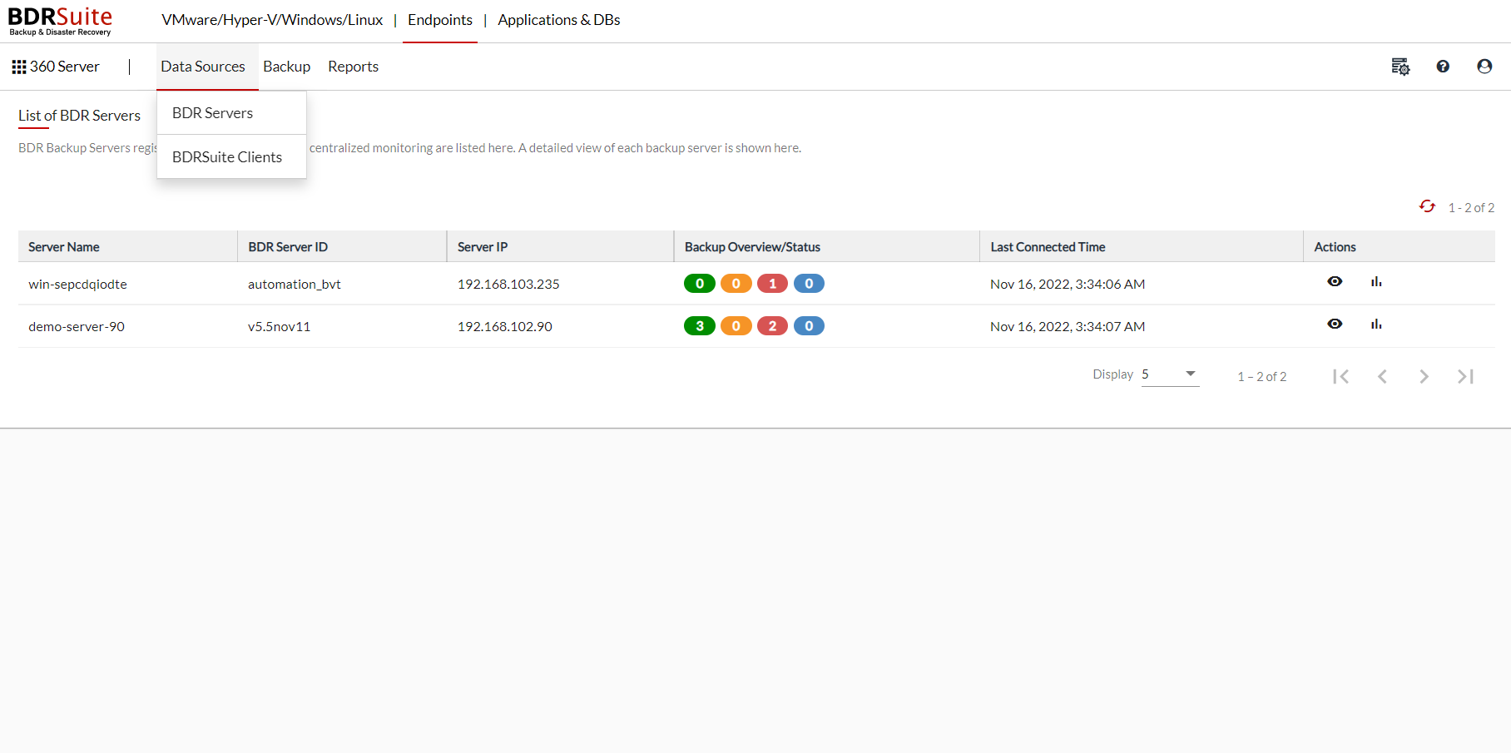Open the server settings list icon

pos(1400,67)
